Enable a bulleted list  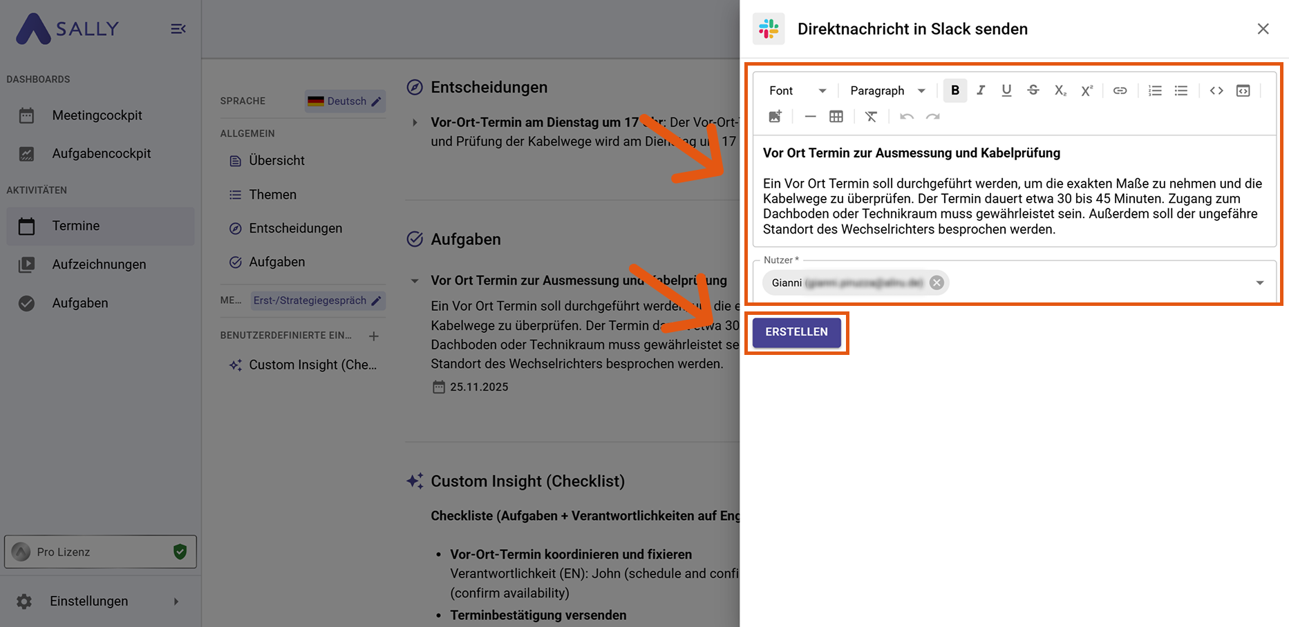click(x=1180, y=90)
